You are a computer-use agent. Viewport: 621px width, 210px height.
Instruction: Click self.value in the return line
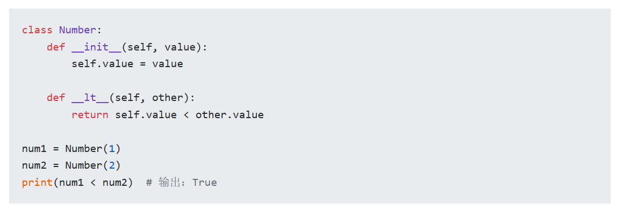click(146, 115)
